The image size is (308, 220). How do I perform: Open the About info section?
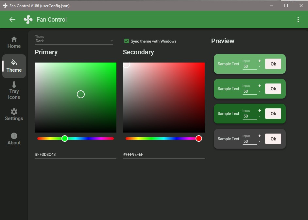14,139
